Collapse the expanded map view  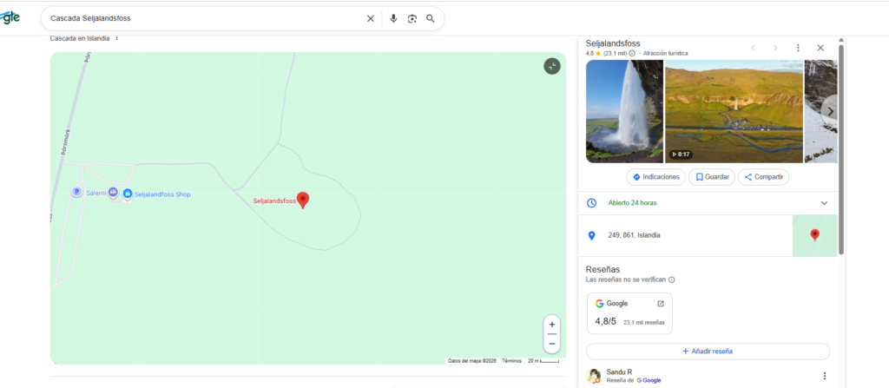(552, 66)
